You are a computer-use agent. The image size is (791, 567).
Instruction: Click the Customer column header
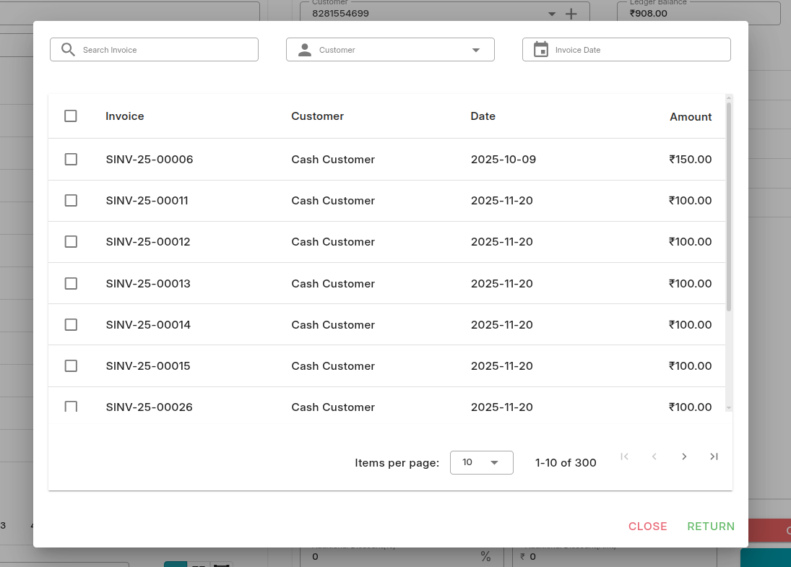(x=317, y=116)
